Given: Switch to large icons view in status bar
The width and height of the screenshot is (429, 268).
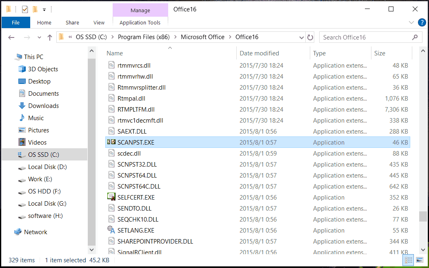Looking at the screenshot, I should pos(420,260).
